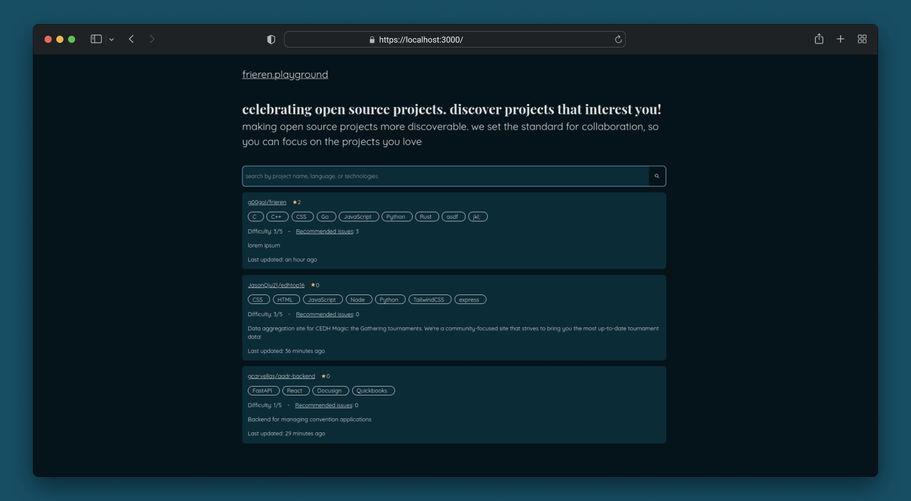Screen dimensions: 911x501
Task: Open the gcarvellas/aadr-backend project link
Action: [x=281, y=376]
